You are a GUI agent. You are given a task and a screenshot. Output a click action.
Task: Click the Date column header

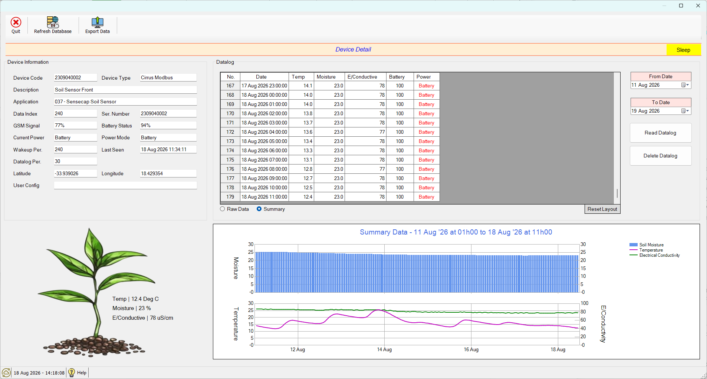(264, 77)
